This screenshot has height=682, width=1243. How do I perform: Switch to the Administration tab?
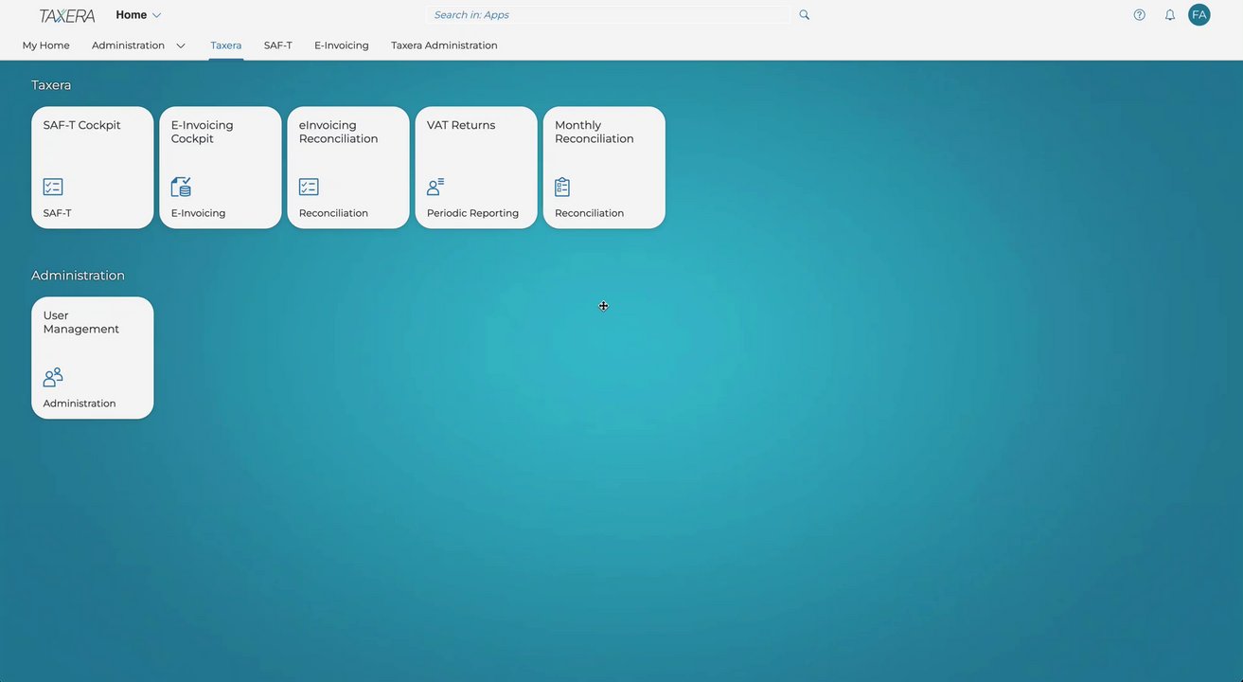(x=129, y=45)
